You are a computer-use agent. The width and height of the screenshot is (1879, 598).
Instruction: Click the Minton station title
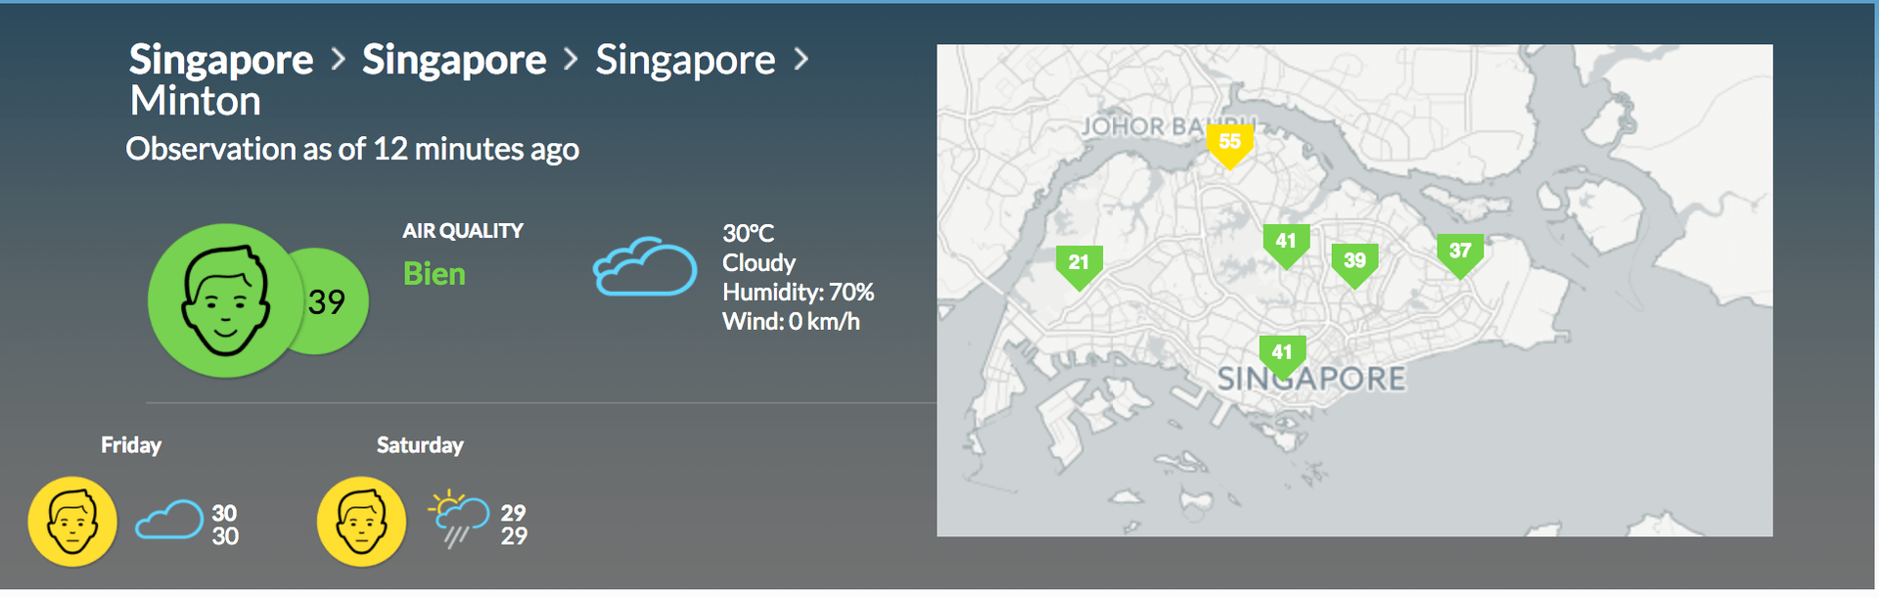click(196, 102)
